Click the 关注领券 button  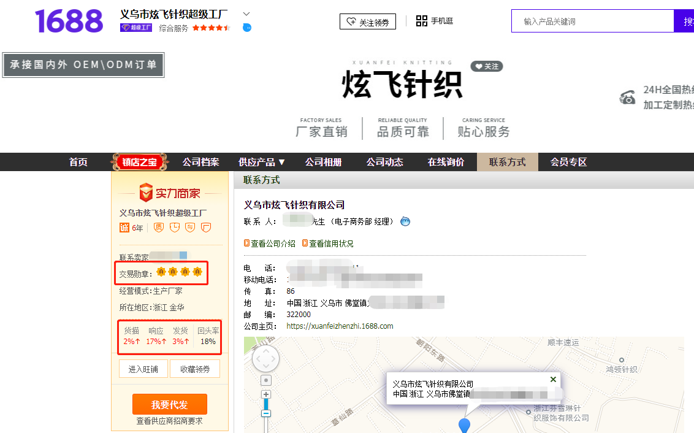(367, 21)
